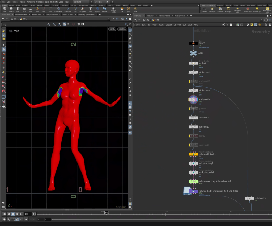Screen dimensions: 272x226
Task: Toggle pin icon on Scene View path bar
Action: click(113, 19)
